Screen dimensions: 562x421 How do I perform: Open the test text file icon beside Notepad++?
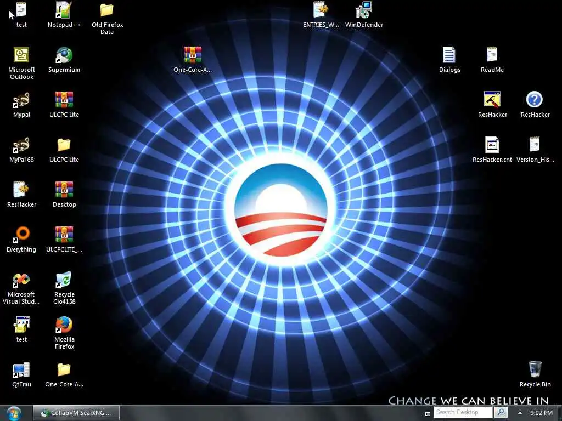[x=21, y=10]
